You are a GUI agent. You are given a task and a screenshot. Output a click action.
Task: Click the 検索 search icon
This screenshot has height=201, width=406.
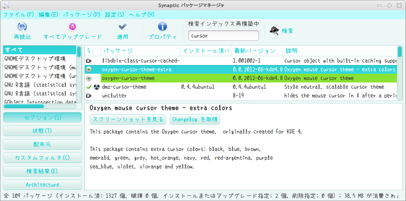click(x=274, y=31)
